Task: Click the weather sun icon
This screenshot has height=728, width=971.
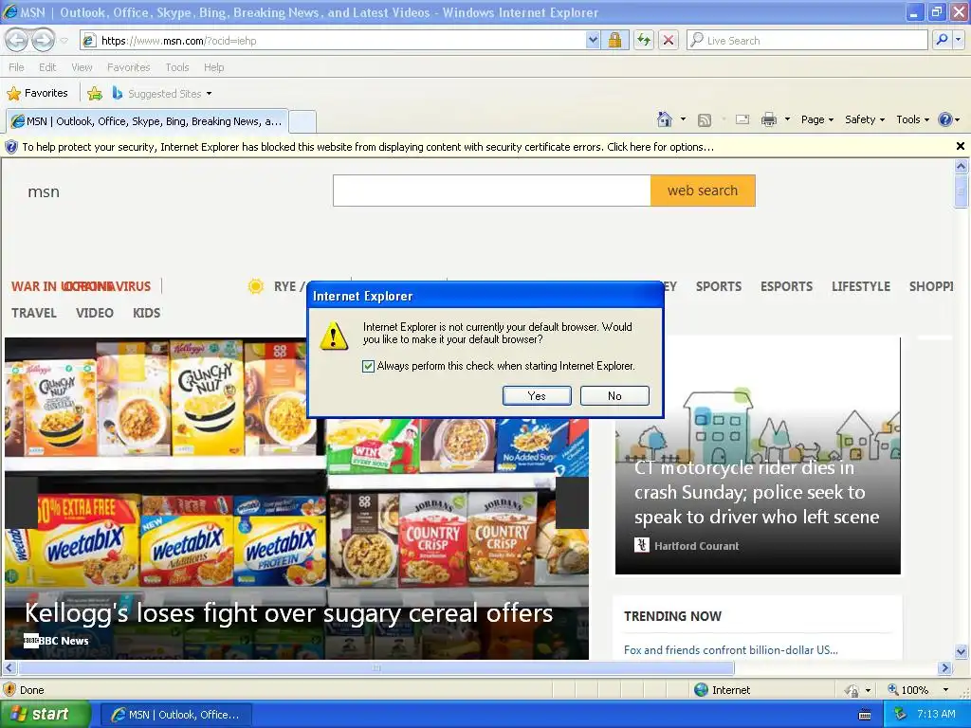Action: coord(255,286)
